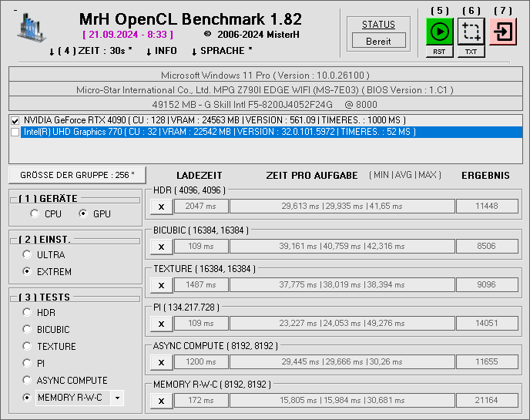This screenshot has height=420, width=530.
Task: Open the SPRACHE language menu
Action: click(x=222, y=51)
